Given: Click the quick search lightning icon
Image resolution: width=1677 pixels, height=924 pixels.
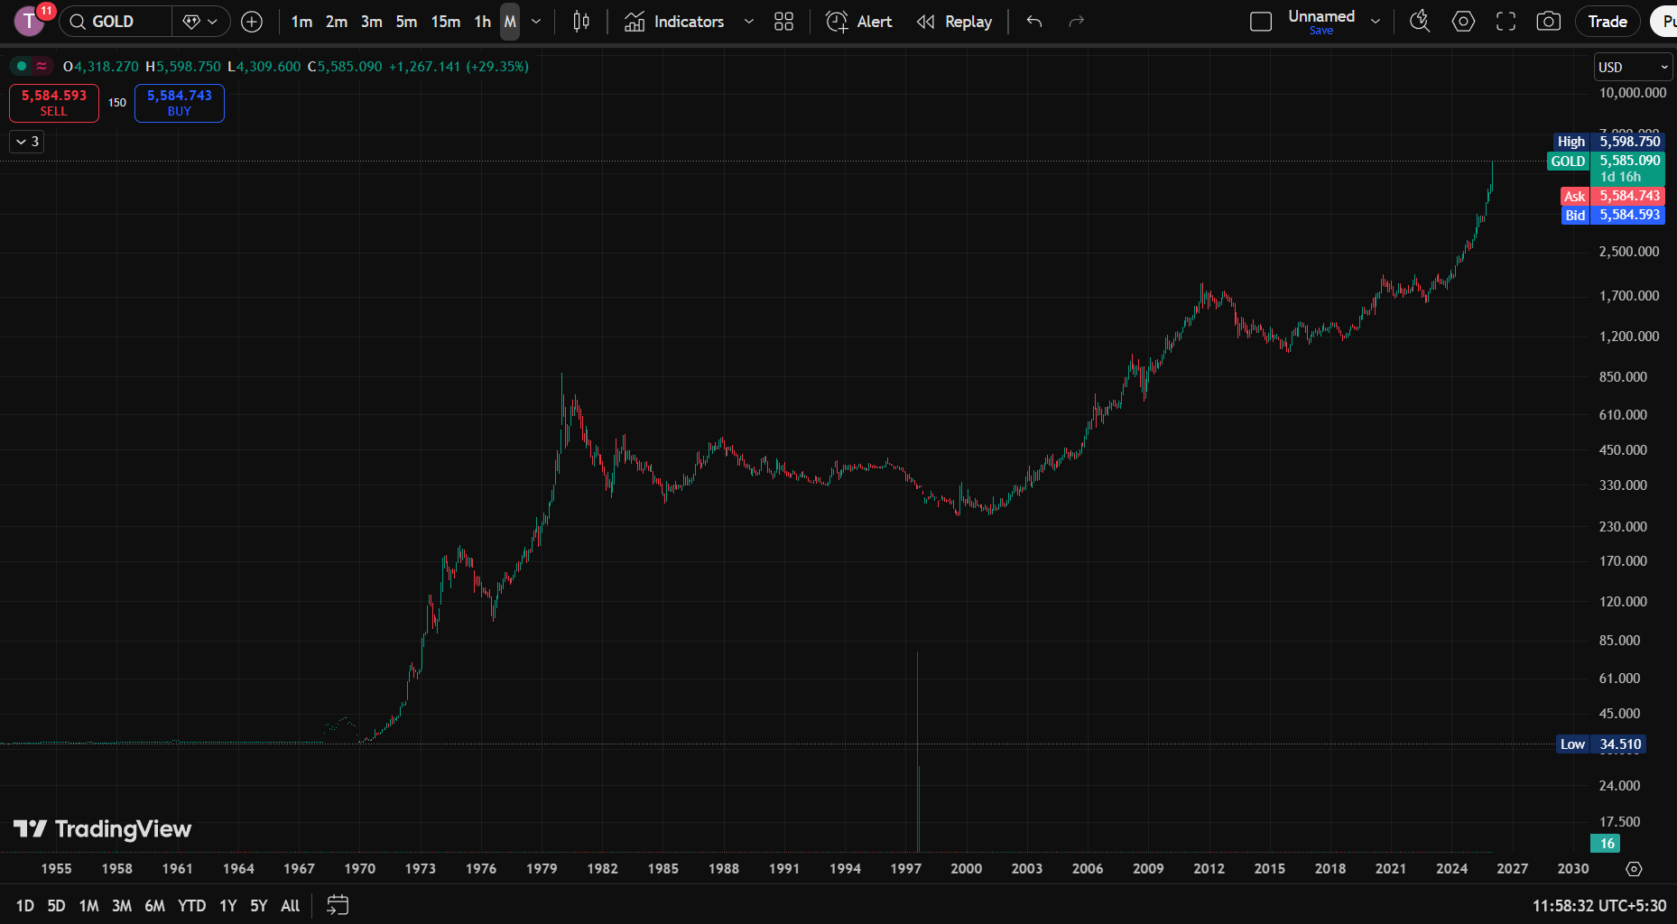Looking at the screenshot, I should pos(1420,22).
